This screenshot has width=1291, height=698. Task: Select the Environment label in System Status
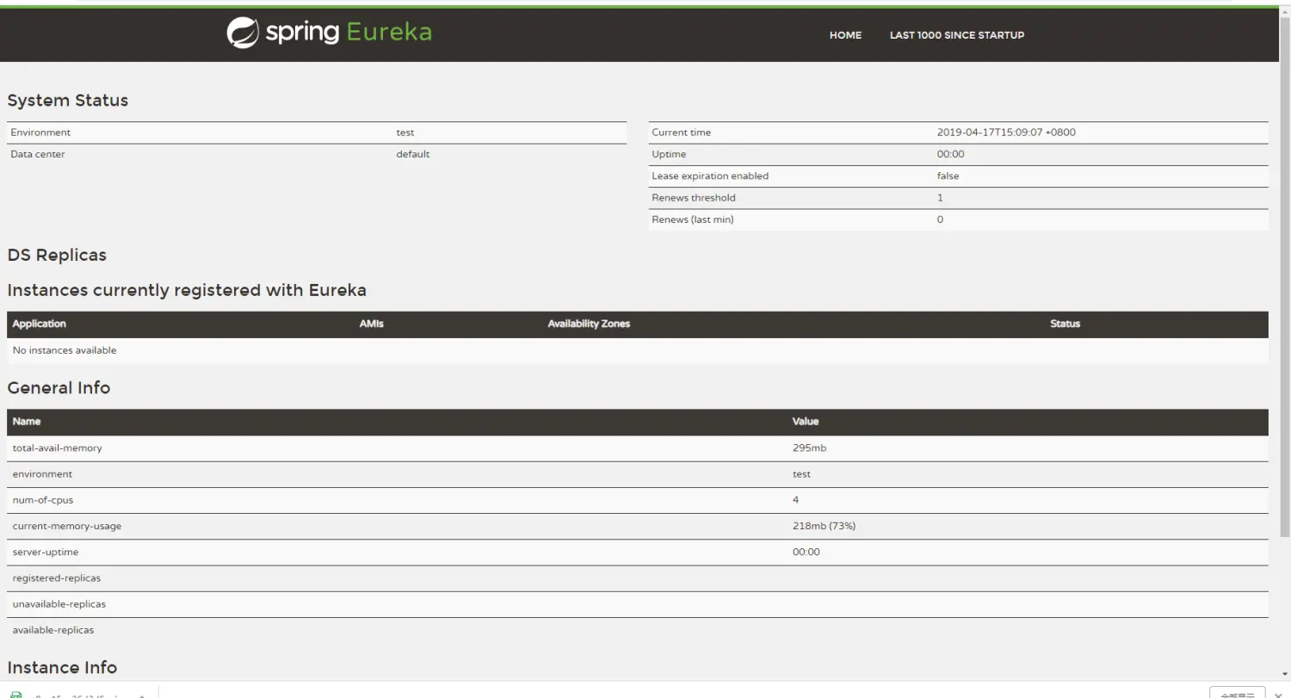click(40, 133)
